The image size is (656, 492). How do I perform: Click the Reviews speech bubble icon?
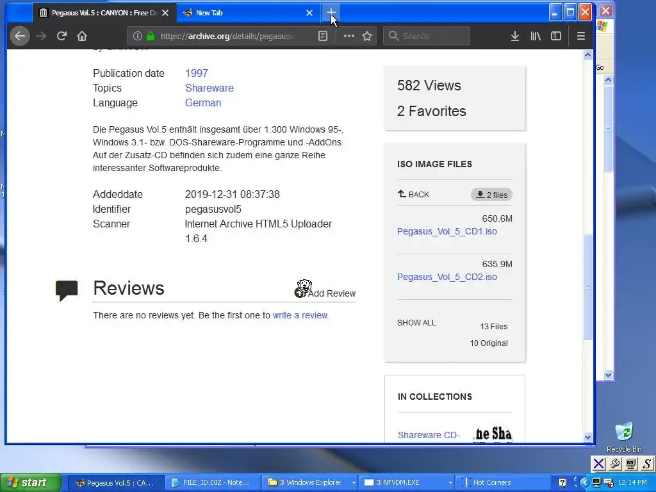click(x=67, y=290)
